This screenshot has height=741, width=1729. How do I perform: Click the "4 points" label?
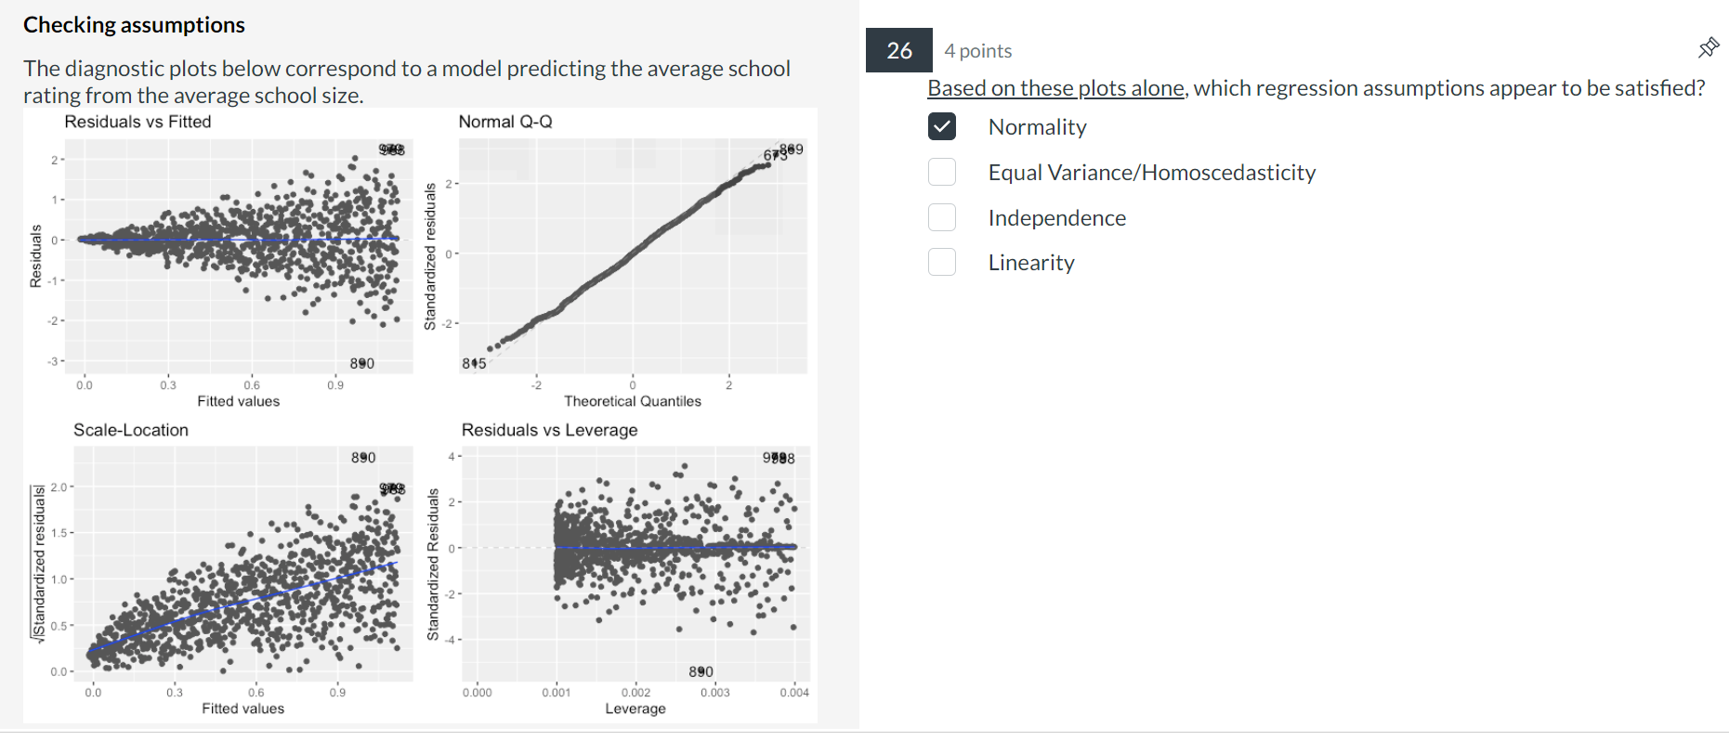point(977,51)
